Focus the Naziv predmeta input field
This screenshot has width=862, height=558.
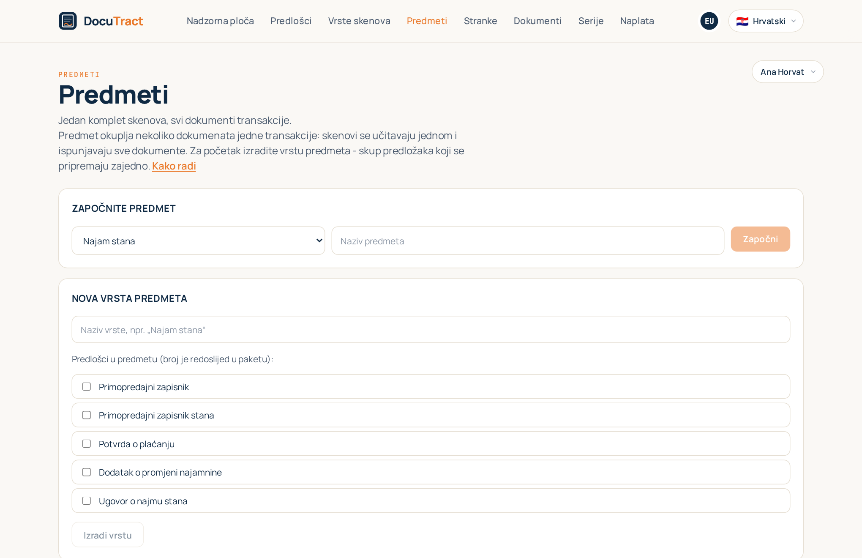(x=528, y=241)
